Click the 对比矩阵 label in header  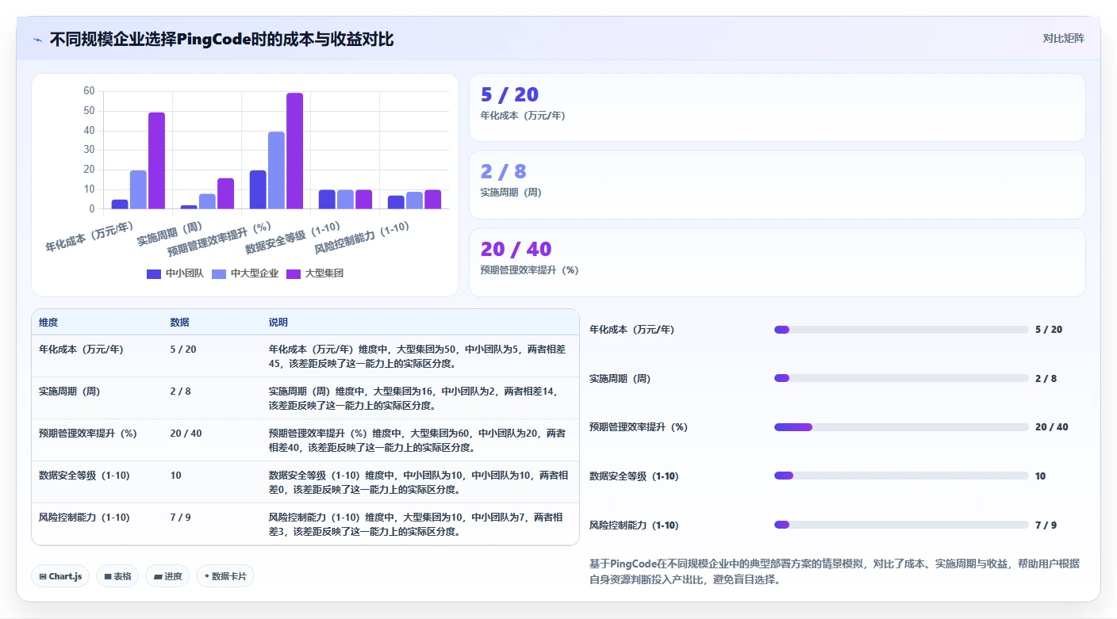[1063, 38]
